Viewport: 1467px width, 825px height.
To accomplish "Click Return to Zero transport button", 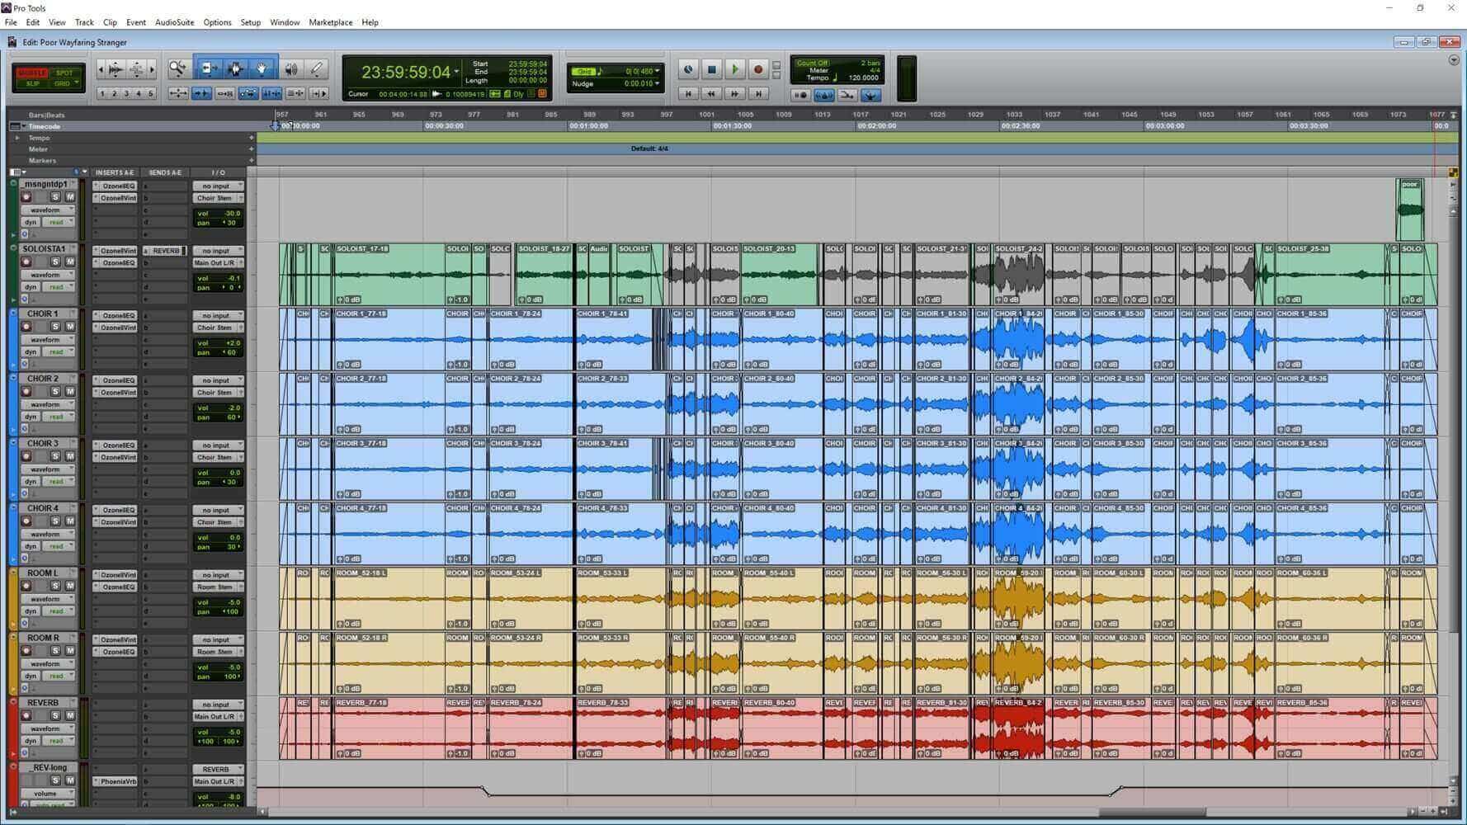I will (x=689, y=94).
